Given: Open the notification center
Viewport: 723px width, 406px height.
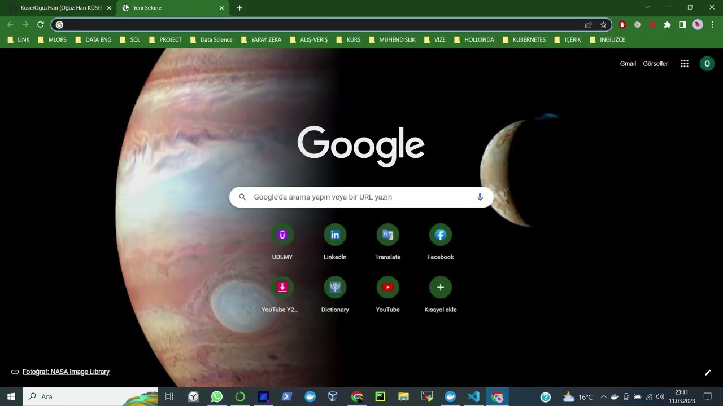Looking at the screenshot, I should click(x=707, y=397).
